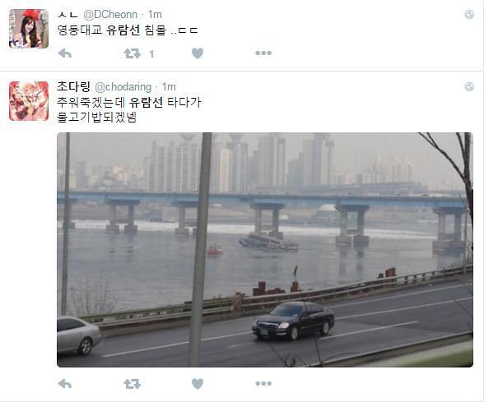Click the globe icon on @chodaring tweet
This screenshot has height=402, width=484.
click(469, 86)
